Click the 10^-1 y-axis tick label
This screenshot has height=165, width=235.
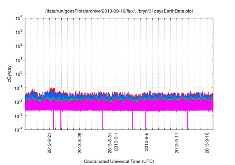point(18,88)
